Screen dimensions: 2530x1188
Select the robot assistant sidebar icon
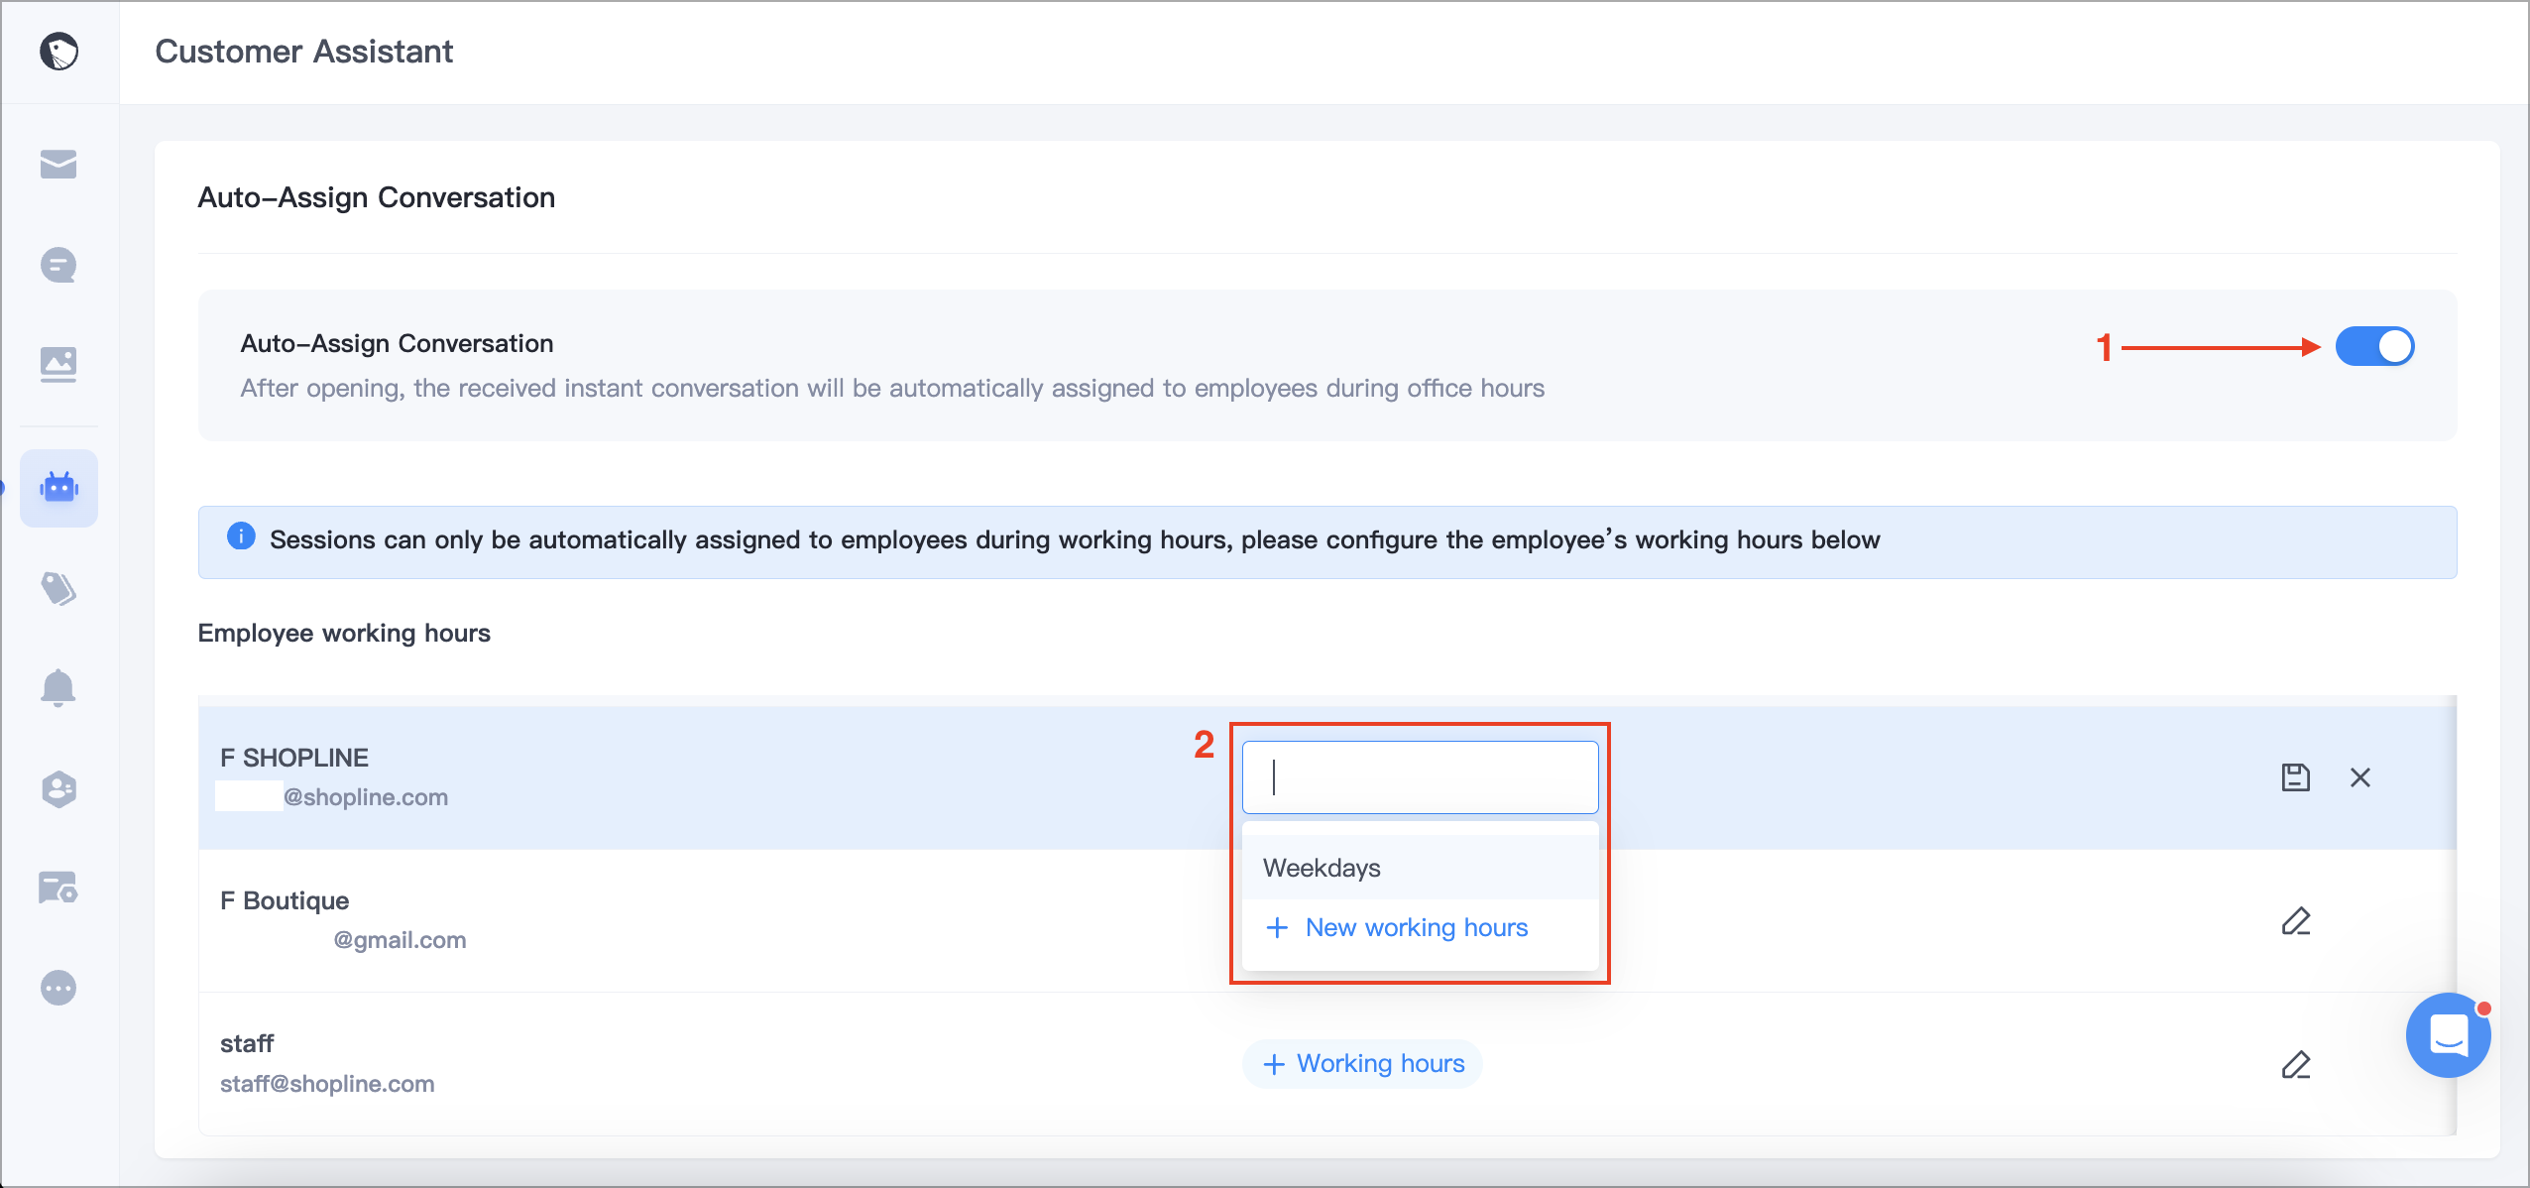click(58, 488)
